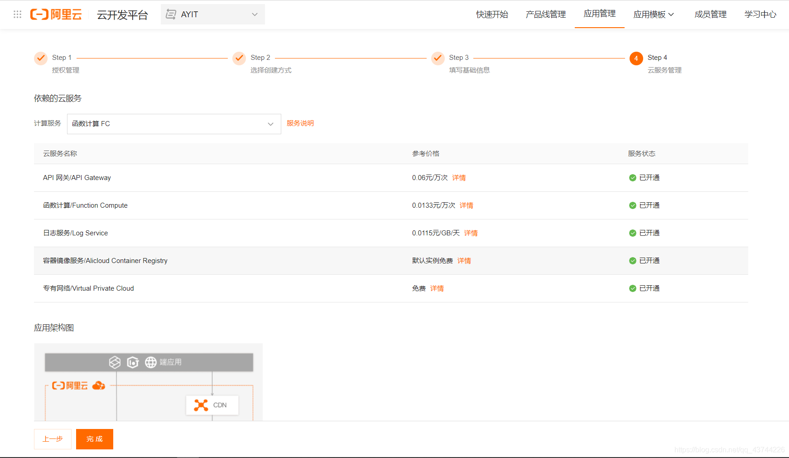The width and height of the screenshot is (789, 458).
Task: Click the AYIT workspace icon
Action: [x=171, y=15]
